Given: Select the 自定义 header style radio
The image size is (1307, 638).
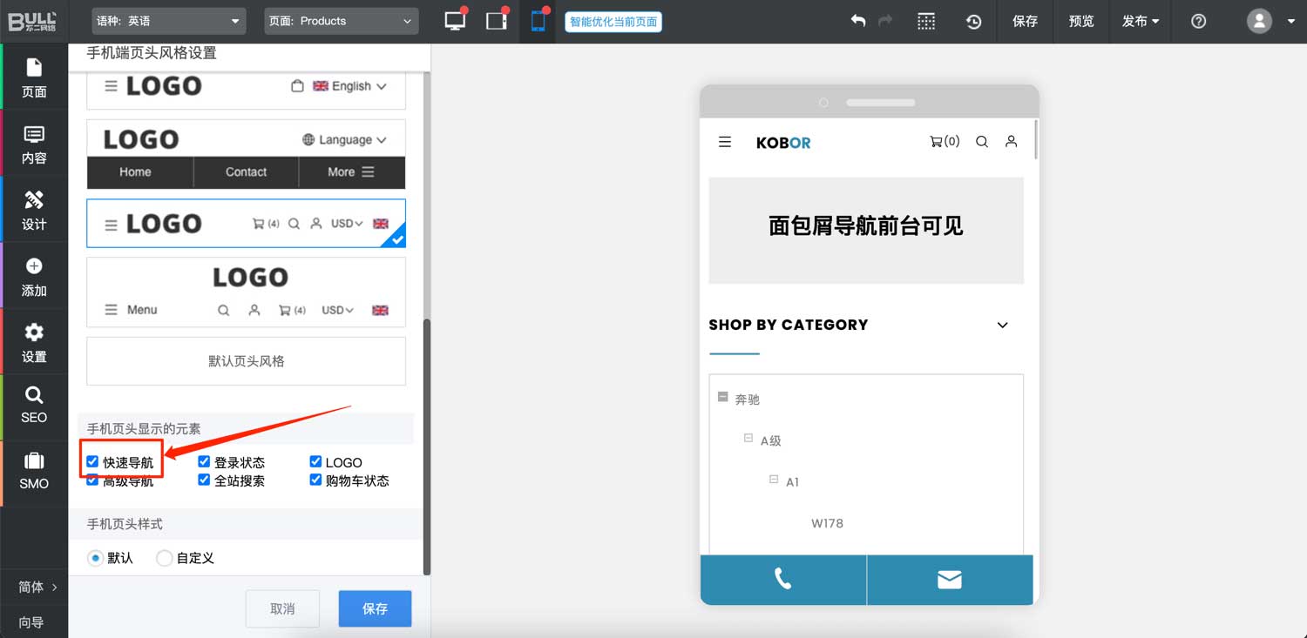Looking at the screenshot, I should (x=164, y=558).
